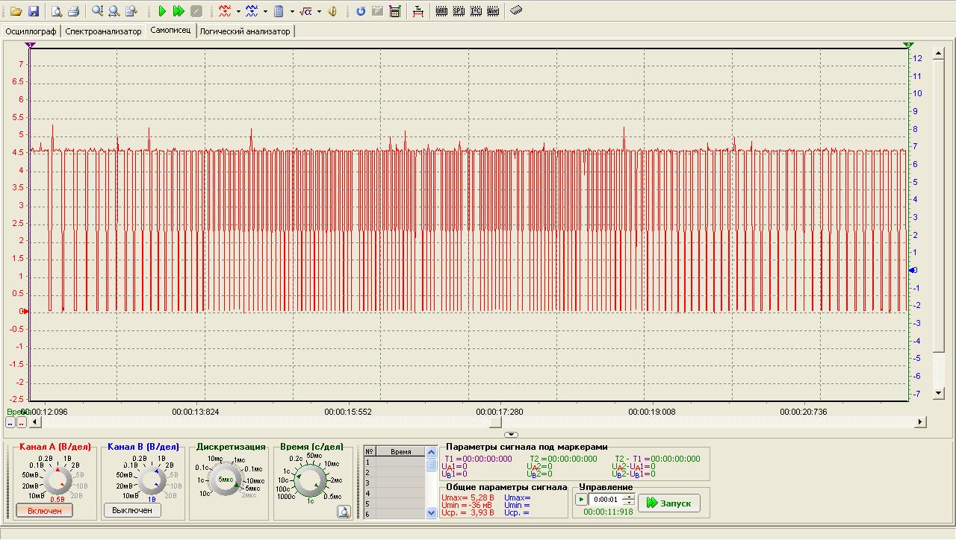Click the zoom-in magnifier icon

coord(97,11)
